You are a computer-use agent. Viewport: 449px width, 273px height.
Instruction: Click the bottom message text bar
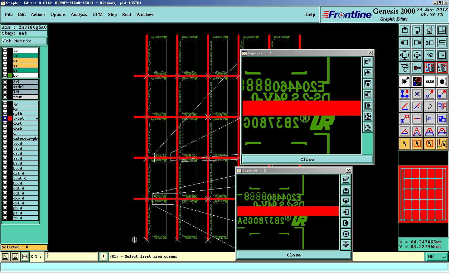pos(224,267)
